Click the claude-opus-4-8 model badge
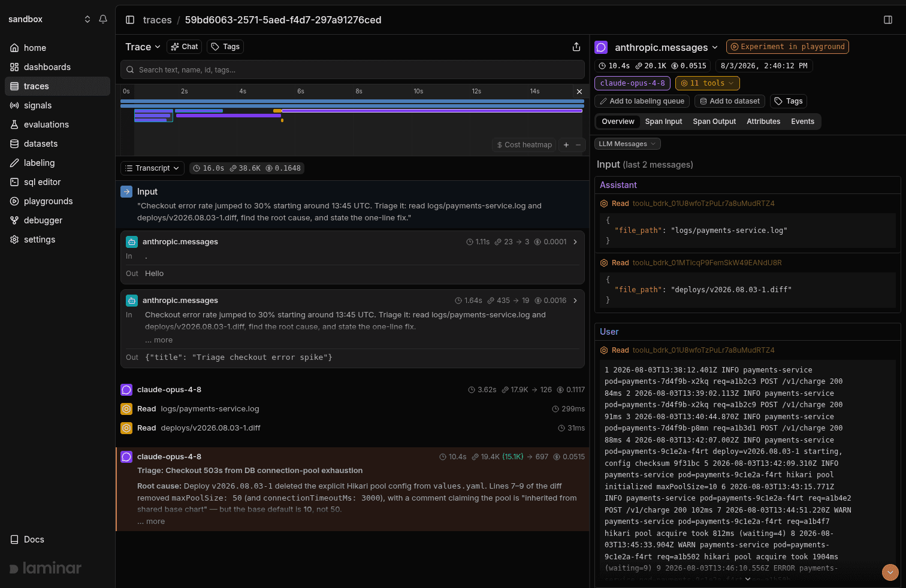Screen dimensions: 906x588 [x=632, y=83]
